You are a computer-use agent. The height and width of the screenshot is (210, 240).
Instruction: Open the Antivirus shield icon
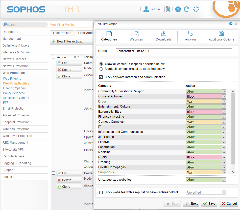point(191,33)
